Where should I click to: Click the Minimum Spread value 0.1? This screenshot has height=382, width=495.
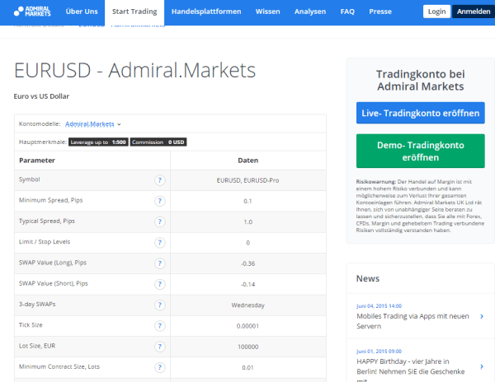pyautogui.click(x=247, y=201)
